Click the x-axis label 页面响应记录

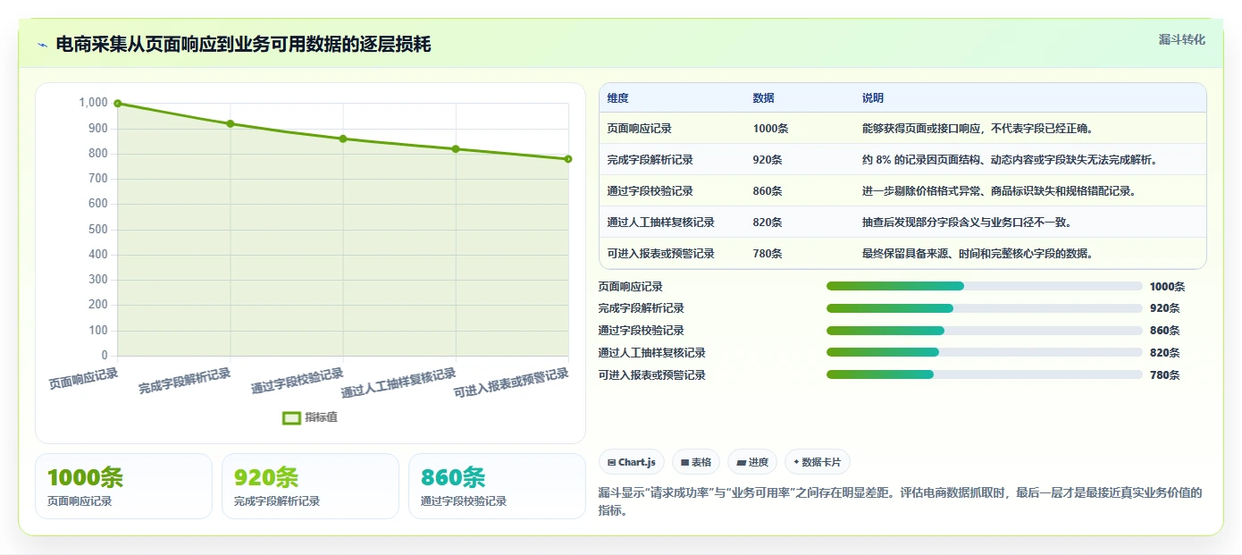click(83, 379)
